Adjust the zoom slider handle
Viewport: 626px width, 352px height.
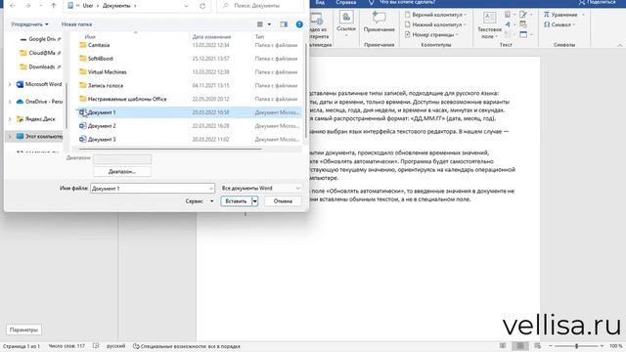click(576, 346)
